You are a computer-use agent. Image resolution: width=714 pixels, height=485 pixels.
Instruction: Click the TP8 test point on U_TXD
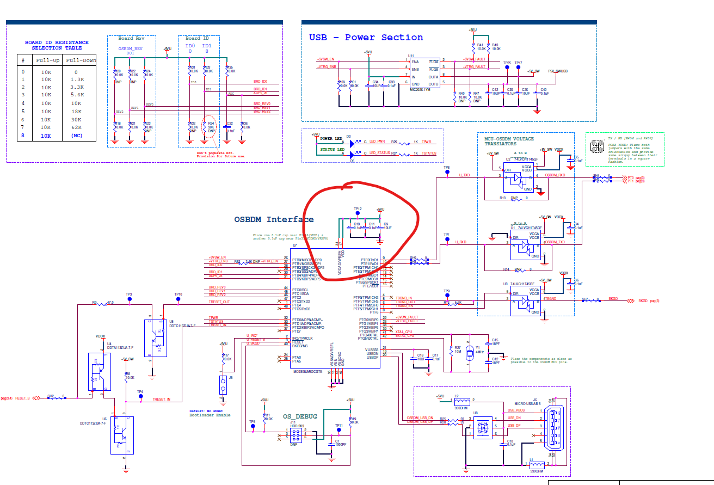[x=447, y=172]
